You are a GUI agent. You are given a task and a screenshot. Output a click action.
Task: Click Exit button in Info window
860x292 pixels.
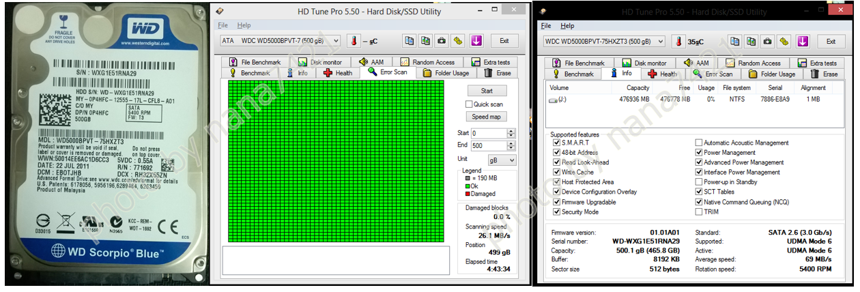pyautogui.click(x=831, y=41)
